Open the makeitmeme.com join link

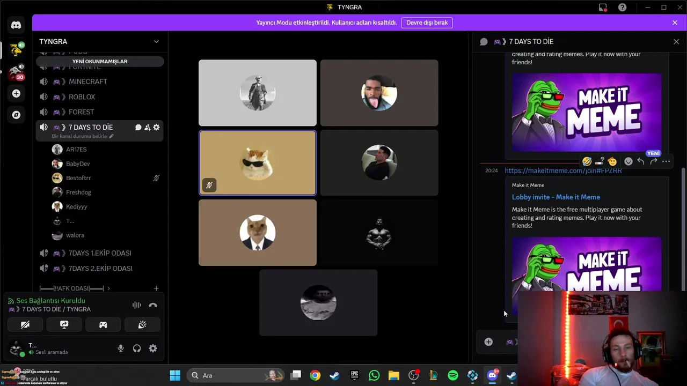(x=563, y=170)
